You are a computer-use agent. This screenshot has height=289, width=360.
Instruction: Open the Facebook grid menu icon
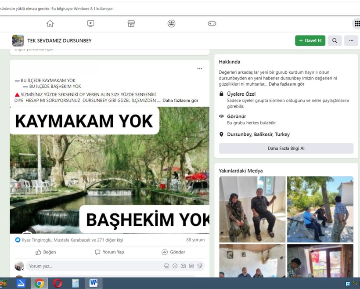click(357, 23)
